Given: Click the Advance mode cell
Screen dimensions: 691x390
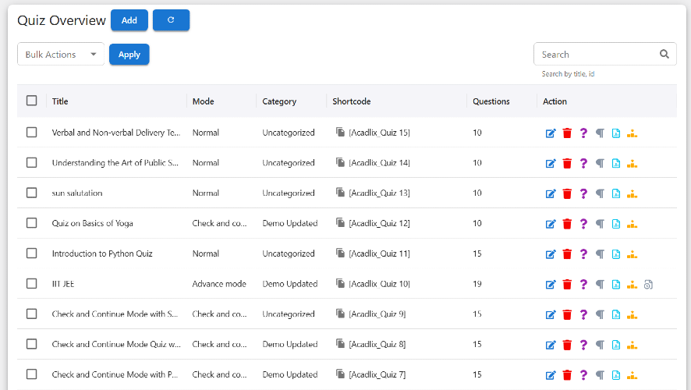Looking at the screenshot, I should coord(219,284).
